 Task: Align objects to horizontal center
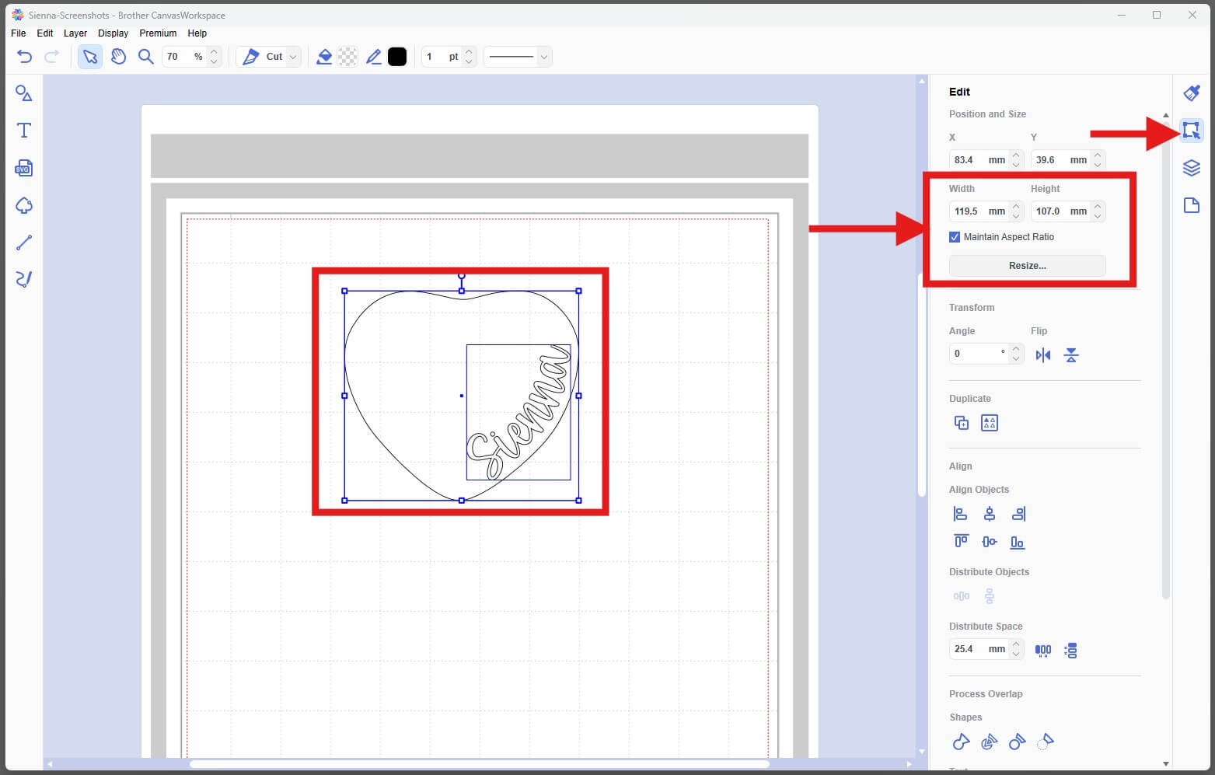click(990, 514)
